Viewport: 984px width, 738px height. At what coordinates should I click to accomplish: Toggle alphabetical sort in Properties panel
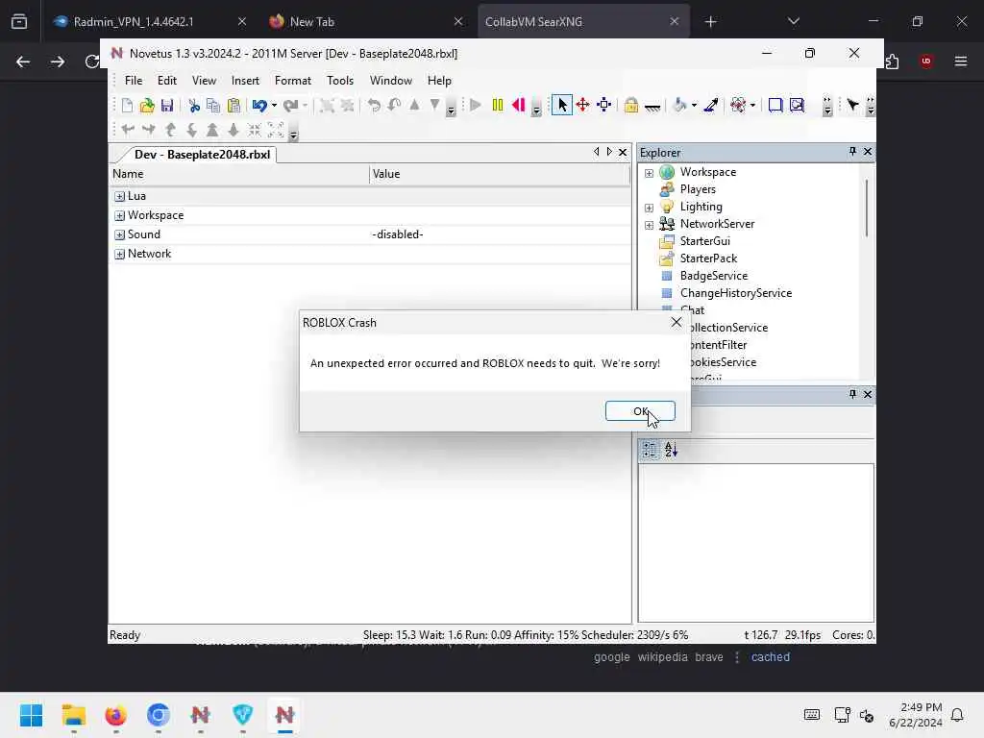(x=671, y=450)
